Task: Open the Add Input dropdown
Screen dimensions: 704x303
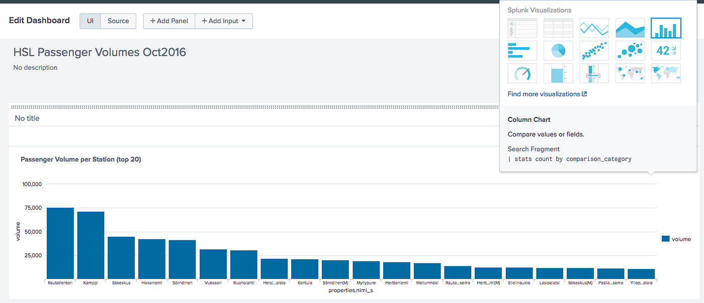Action: click(x=224, y=21)
